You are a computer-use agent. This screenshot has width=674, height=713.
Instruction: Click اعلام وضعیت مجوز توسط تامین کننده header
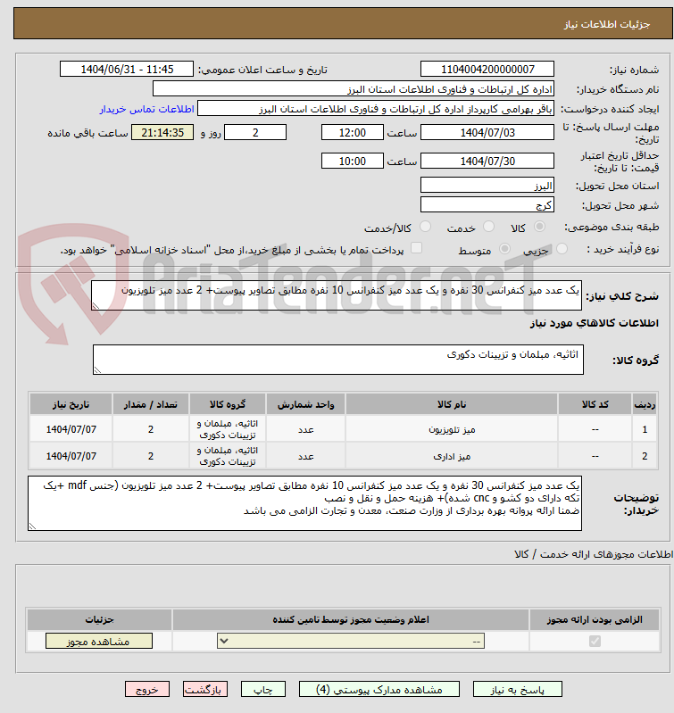point(351,620)
